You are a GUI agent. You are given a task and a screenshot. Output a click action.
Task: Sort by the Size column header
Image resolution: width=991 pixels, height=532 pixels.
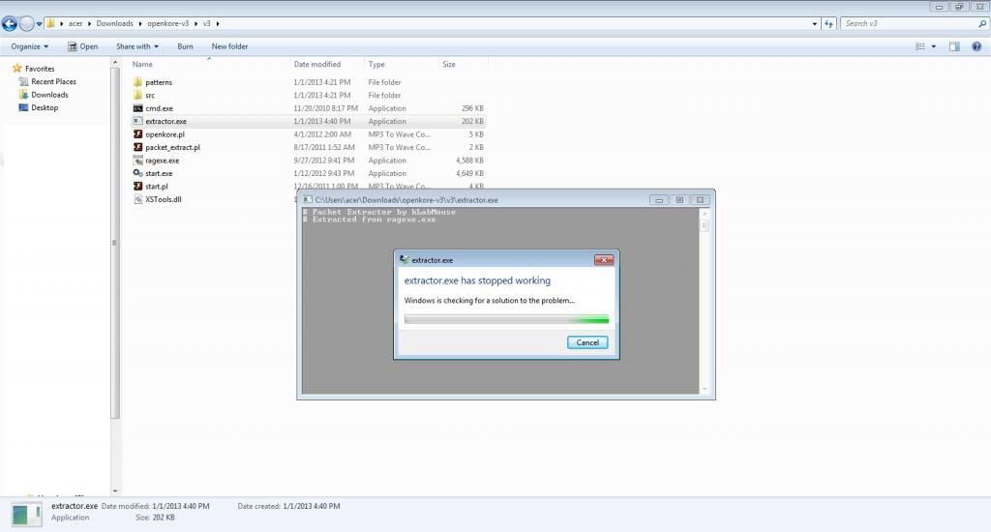pyautogui.click(x=463, y=65)
